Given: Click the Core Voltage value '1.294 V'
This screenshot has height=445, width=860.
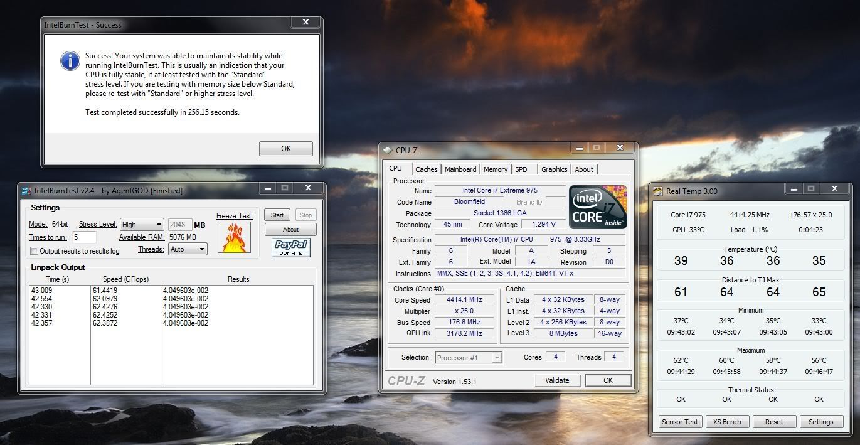Looking at the screenshot, I should click(x=543, y=225).
